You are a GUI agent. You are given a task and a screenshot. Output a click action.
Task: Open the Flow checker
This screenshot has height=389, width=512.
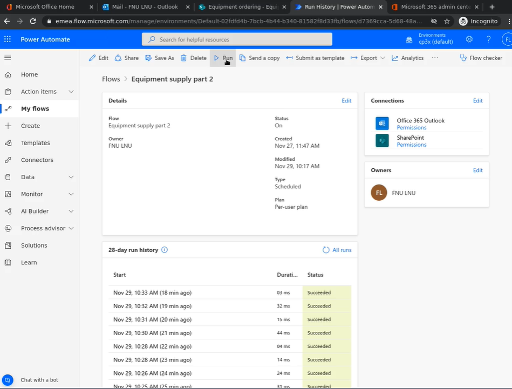pyautogui.click(x=480, y=58)
